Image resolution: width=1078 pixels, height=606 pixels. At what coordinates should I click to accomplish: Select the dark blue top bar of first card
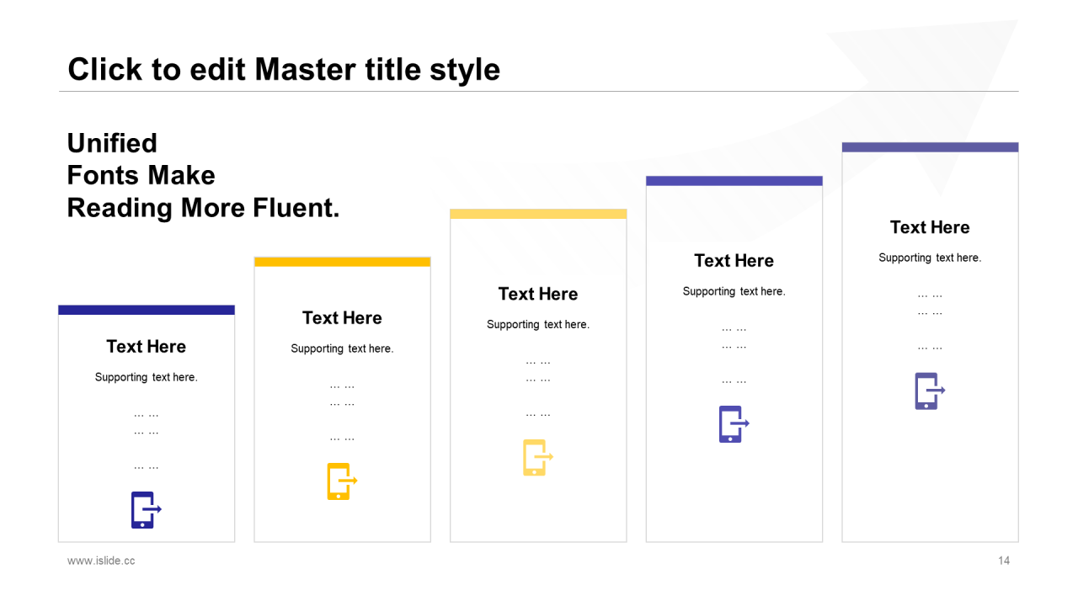tap(147, 310)
